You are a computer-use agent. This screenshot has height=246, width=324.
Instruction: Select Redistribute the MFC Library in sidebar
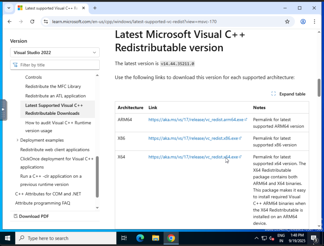(53, 86)
